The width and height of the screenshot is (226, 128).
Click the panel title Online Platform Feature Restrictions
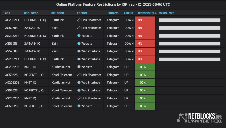point(113,5)
